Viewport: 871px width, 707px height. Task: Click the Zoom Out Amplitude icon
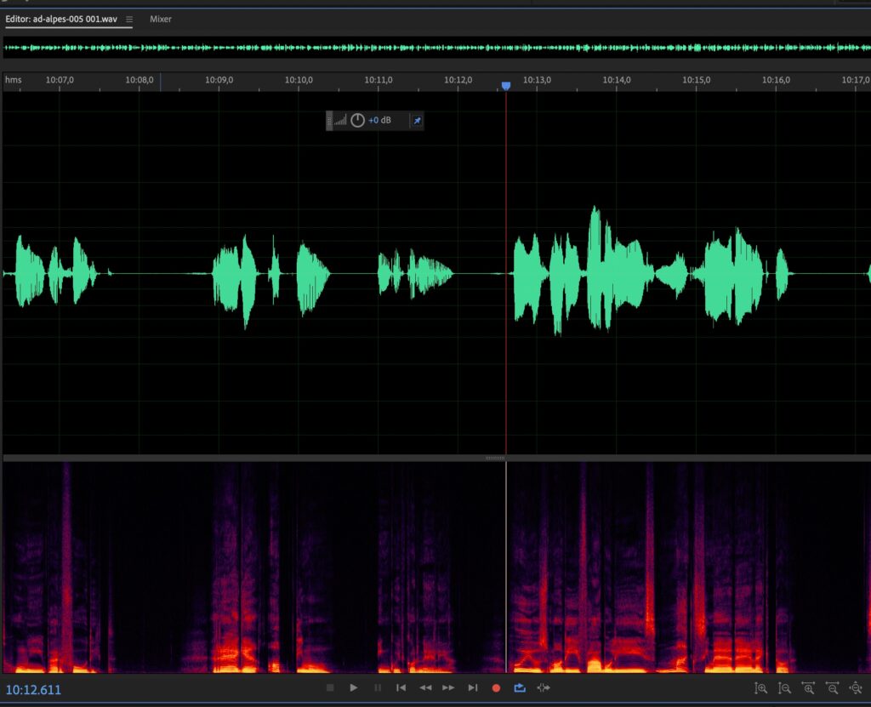pyautogui.click(x=784, y=687)
